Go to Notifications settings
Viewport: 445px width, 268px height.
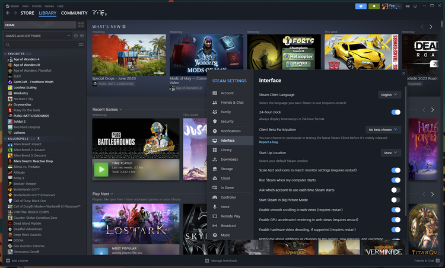(x=230, y=131)
